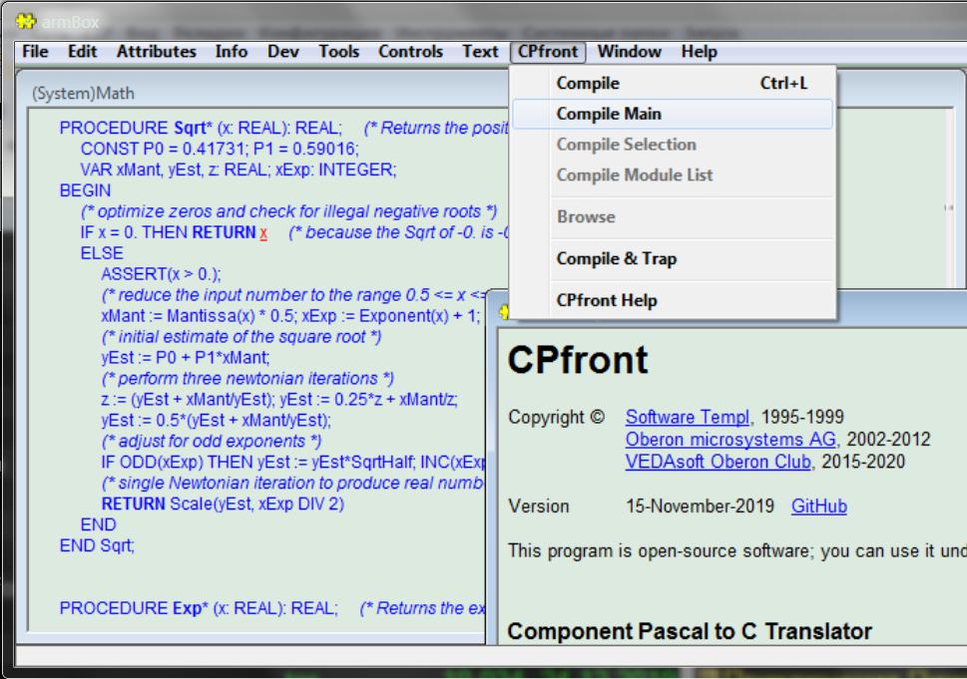Viewport: 967px width, 679px height.
Task: Select the Compile Module List menu entry
Action: click(x=673, y=175)
